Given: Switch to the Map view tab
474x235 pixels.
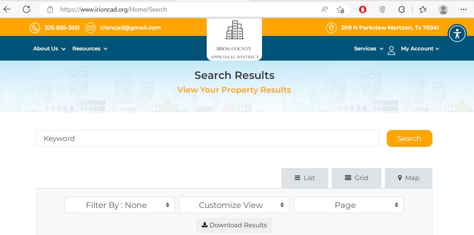Looking at the screenshot, I should (408, 178).
